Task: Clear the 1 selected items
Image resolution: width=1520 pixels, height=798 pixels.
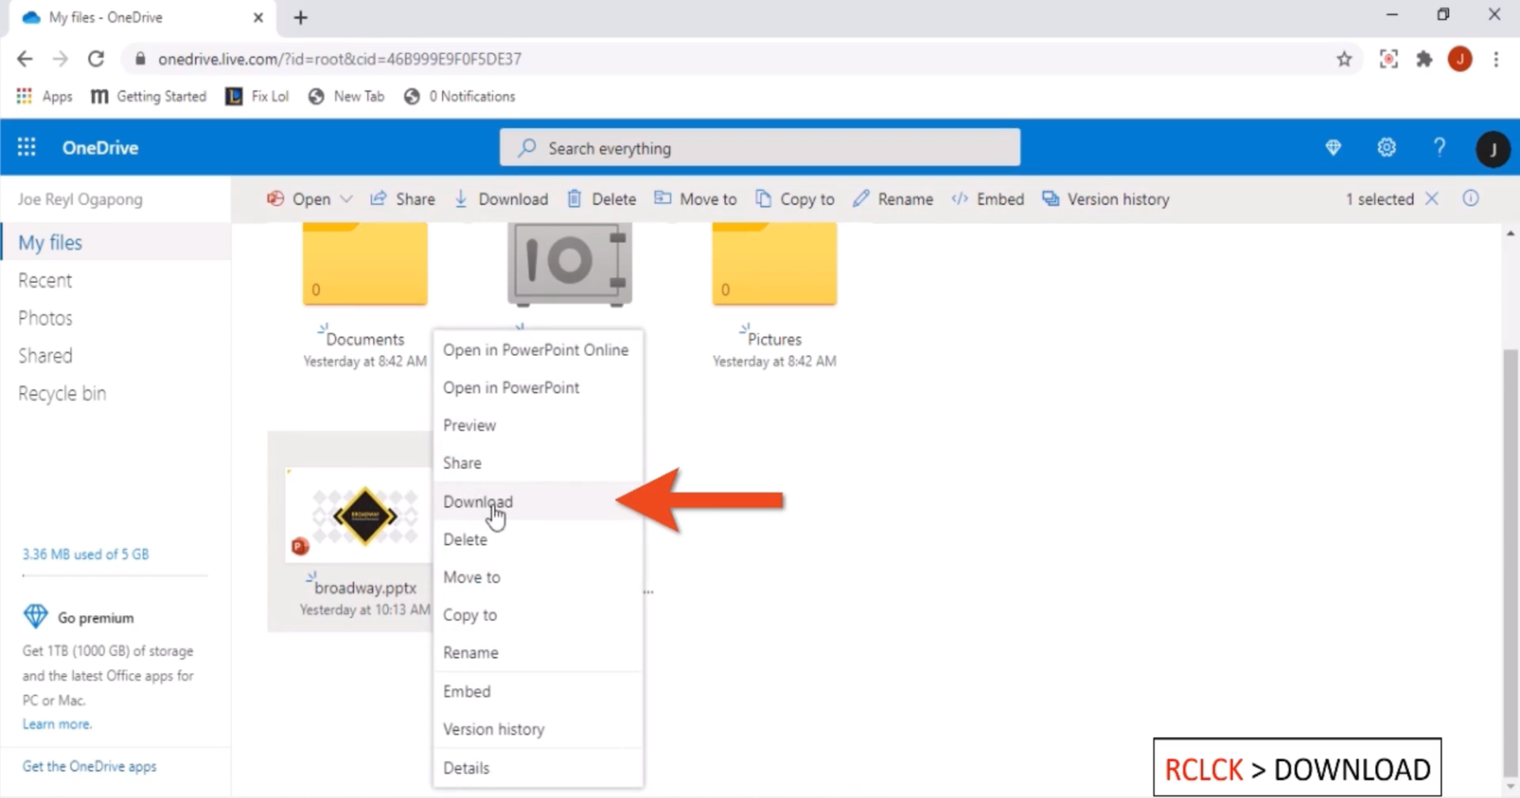Action: pyautogui.click(x=1432, y=199)
